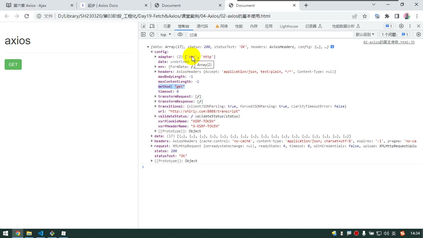Screen dimensions: 423x238
Task: Toggle the browser side panel icon
Action: pos(397,16)
